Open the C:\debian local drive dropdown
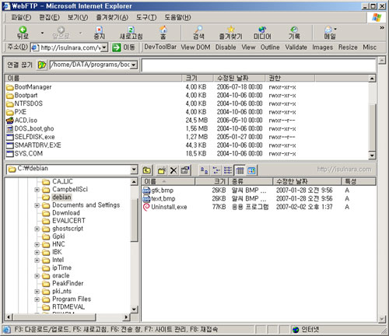The image size is (389, 336). 134,170
